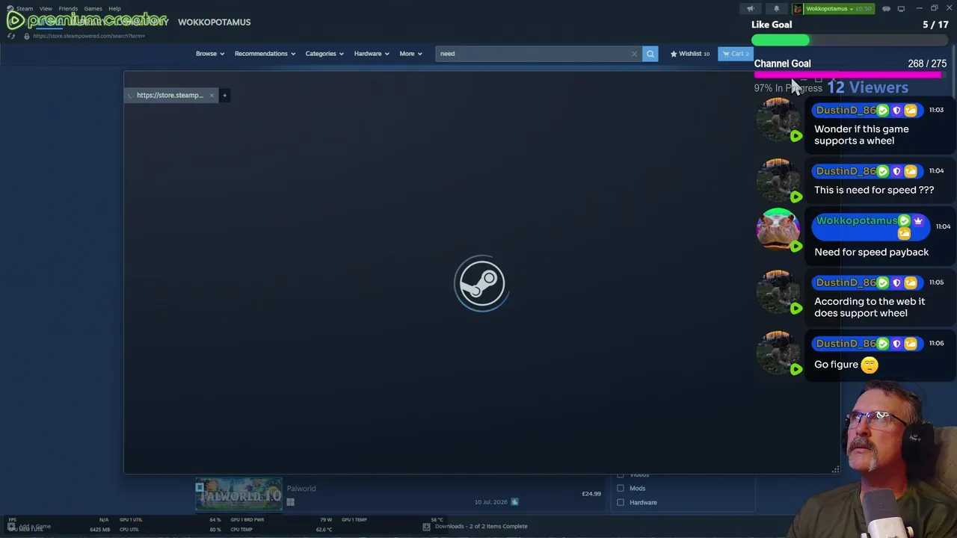Viewport: 957px width, 538px height.
Task: Open the Steam menu
Action: [x=25, y=9]
